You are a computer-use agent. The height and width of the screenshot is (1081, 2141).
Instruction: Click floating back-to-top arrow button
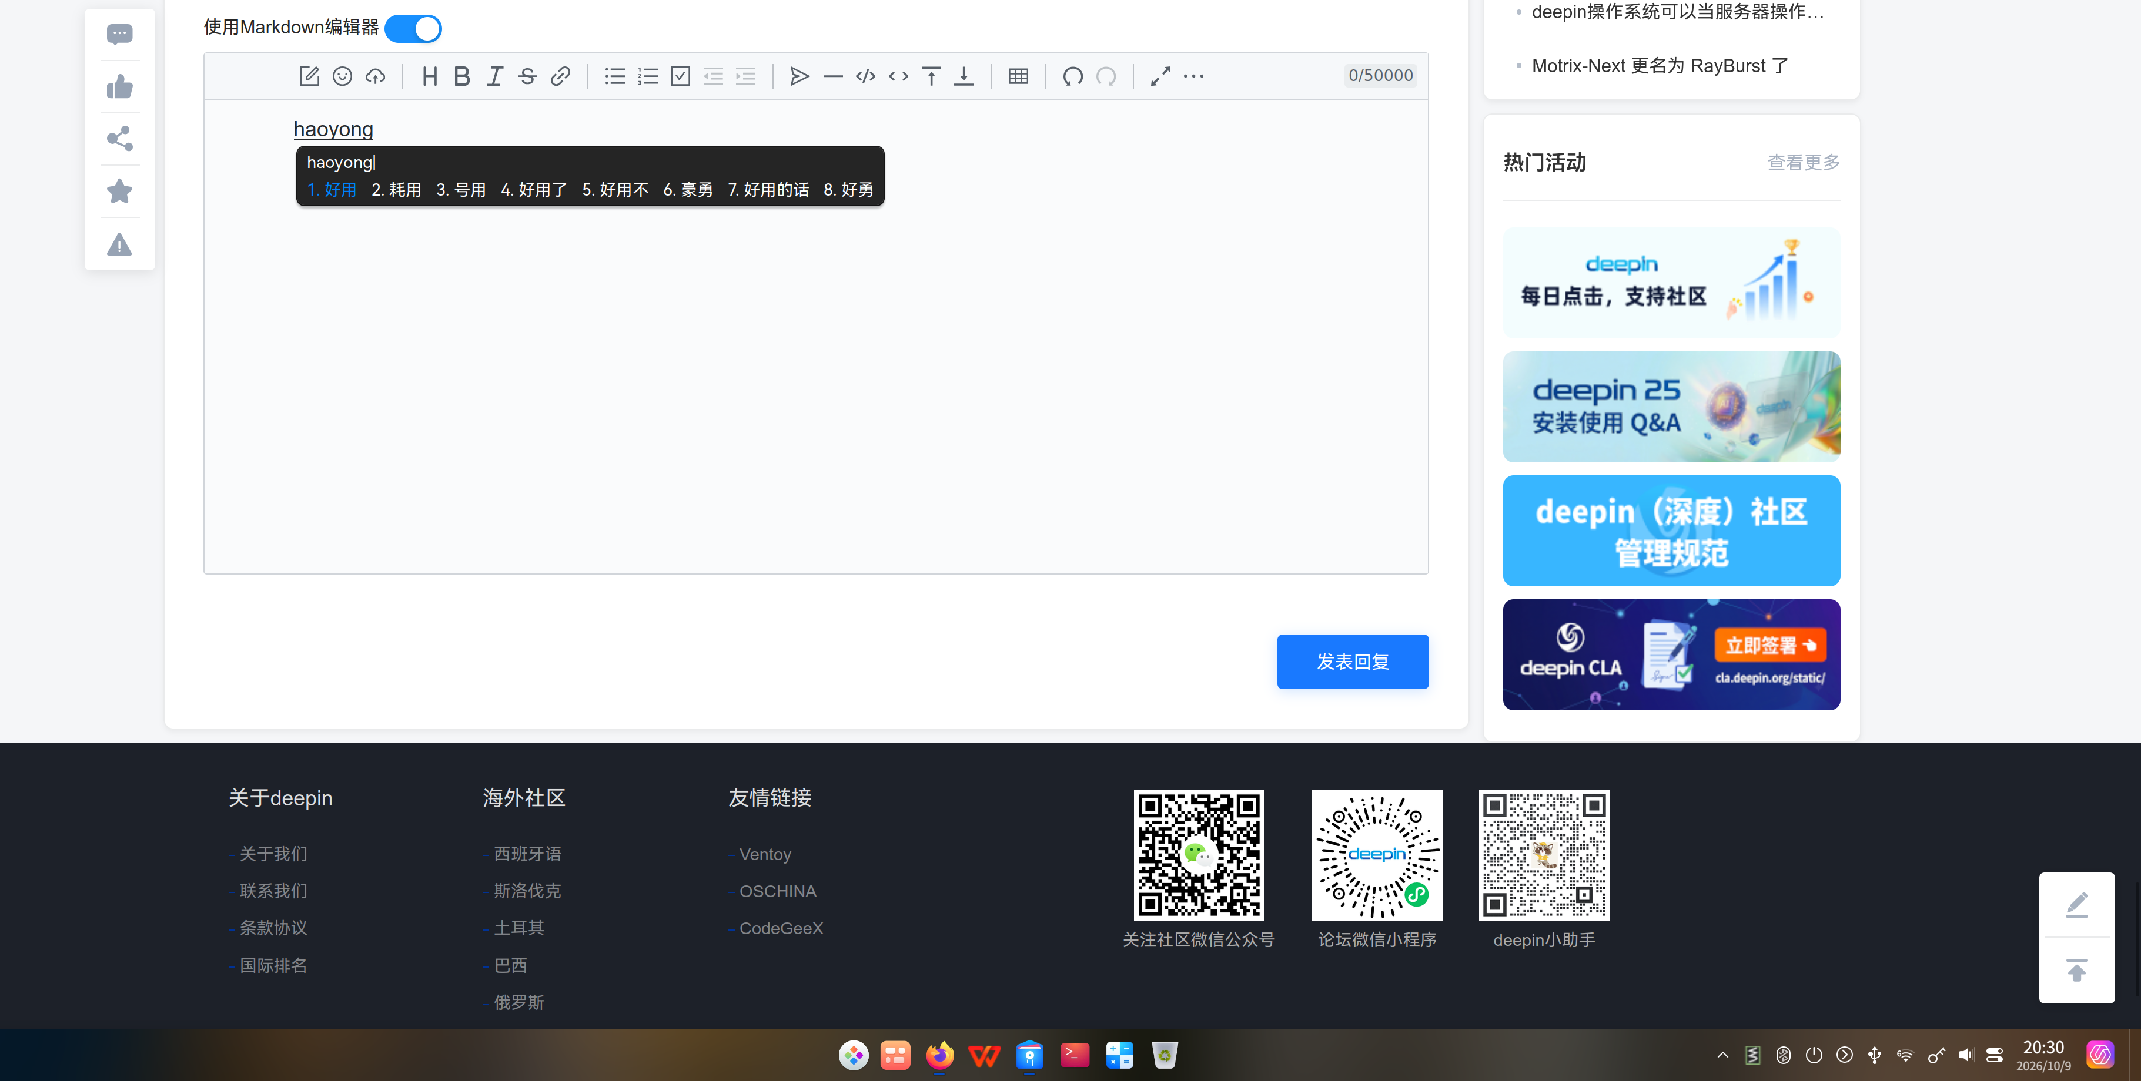point(2076,969)
